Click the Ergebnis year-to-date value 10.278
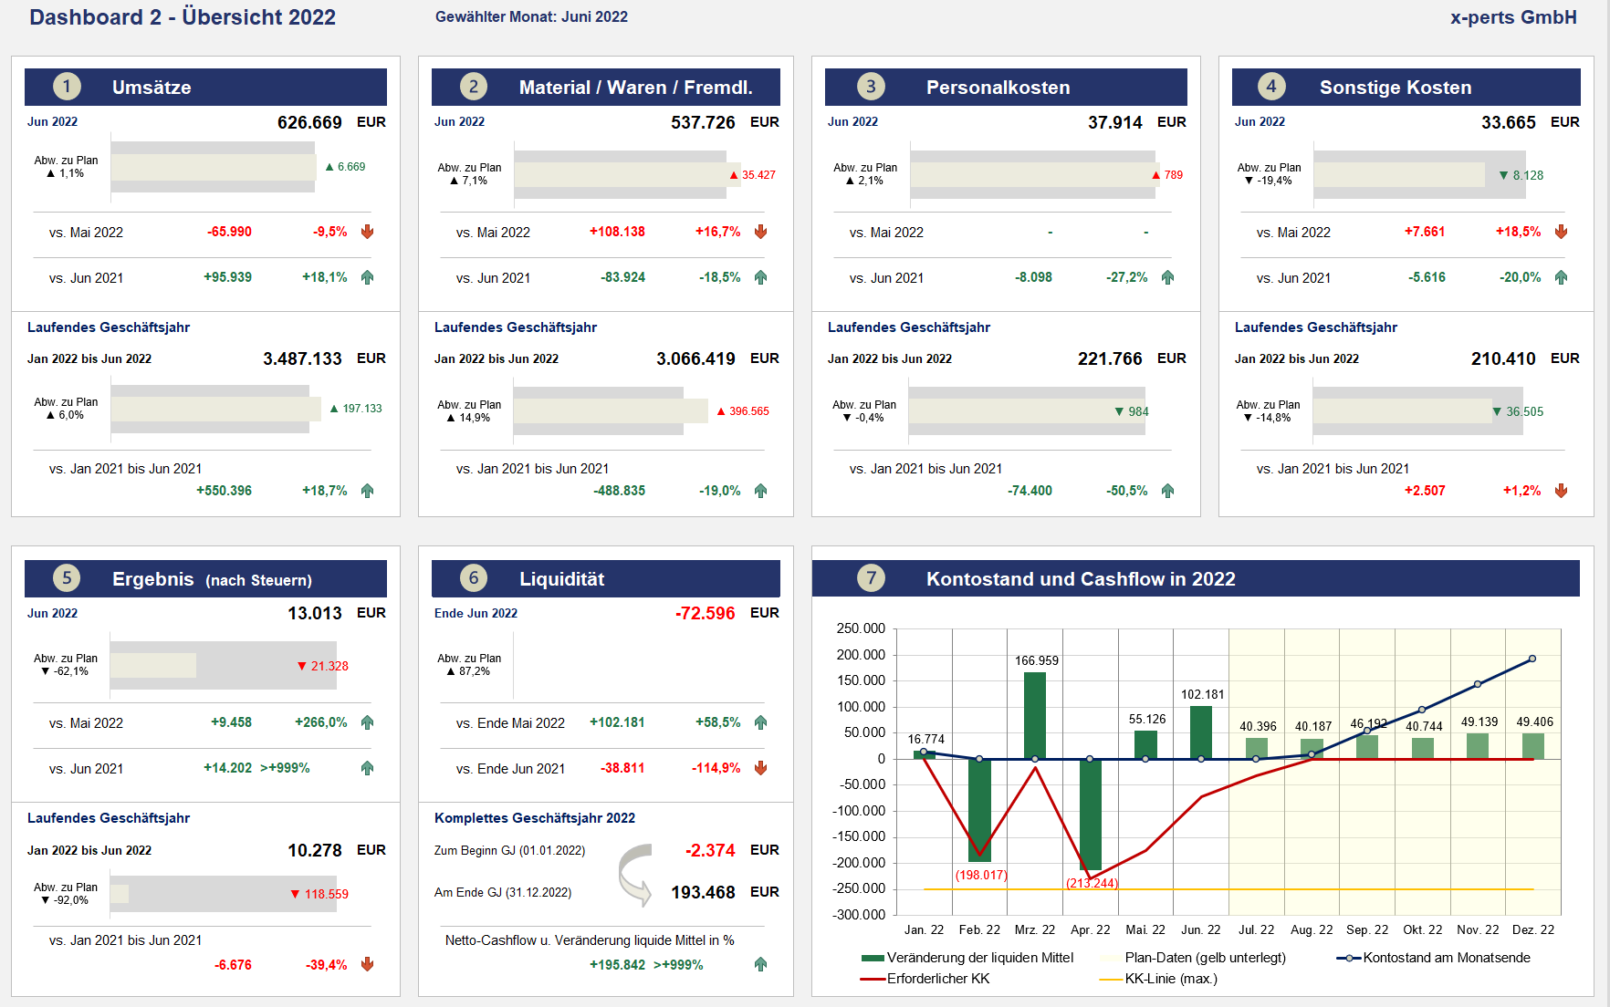Viewport: 1610px width, 1007px height. 315,850
